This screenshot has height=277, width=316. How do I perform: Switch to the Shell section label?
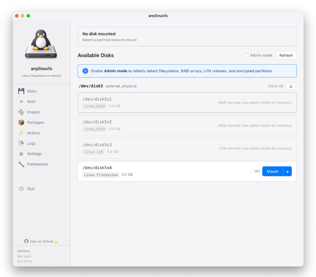point(32,102)
